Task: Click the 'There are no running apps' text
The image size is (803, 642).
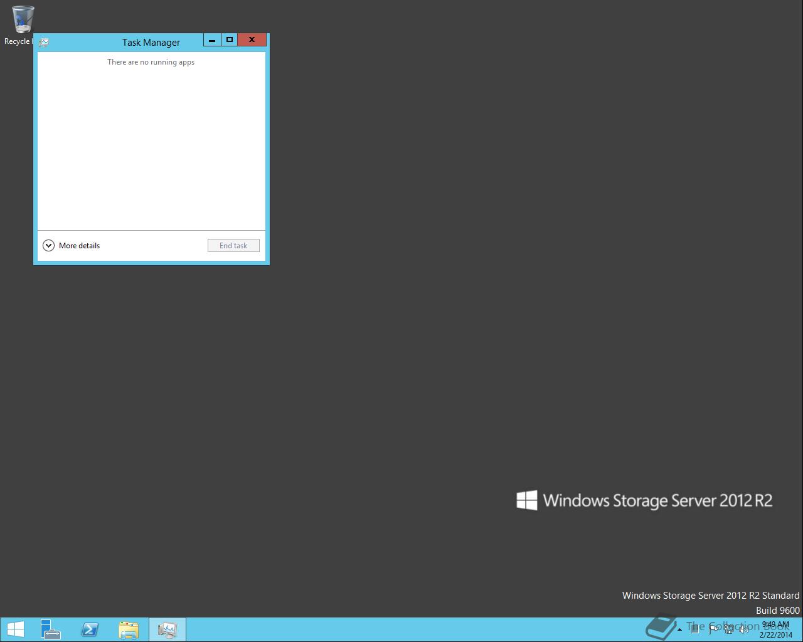Action: click(x=151, y=62)
